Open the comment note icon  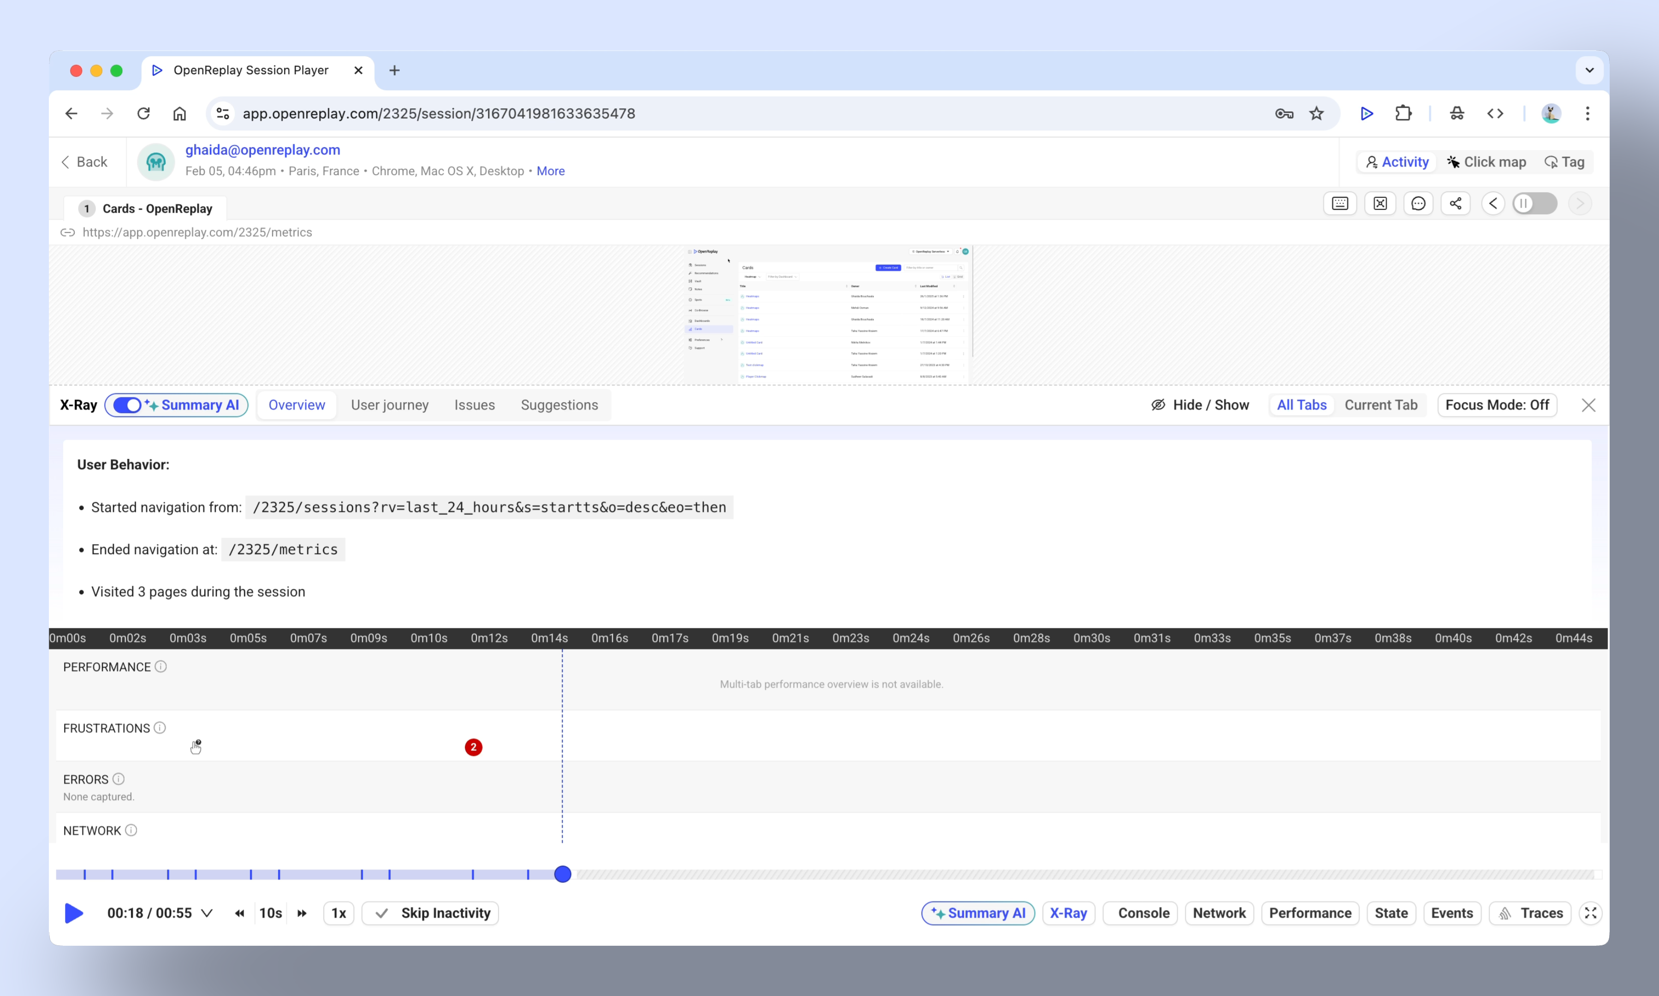point(1418,203)
